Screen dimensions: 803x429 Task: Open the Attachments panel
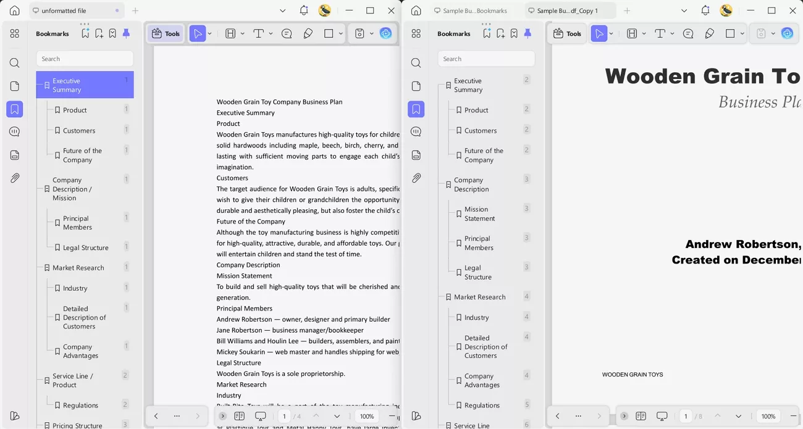[14, 178]
